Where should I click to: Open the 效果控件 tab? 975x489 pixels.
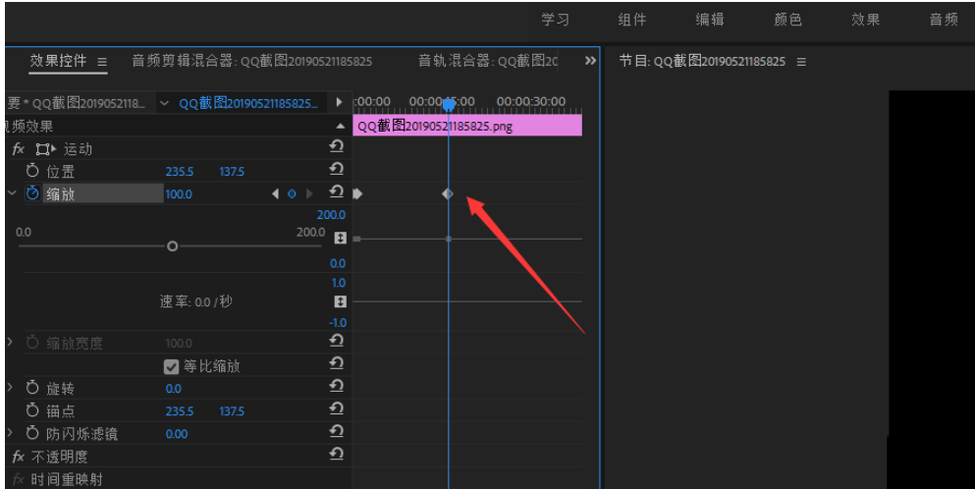point(59,60)
